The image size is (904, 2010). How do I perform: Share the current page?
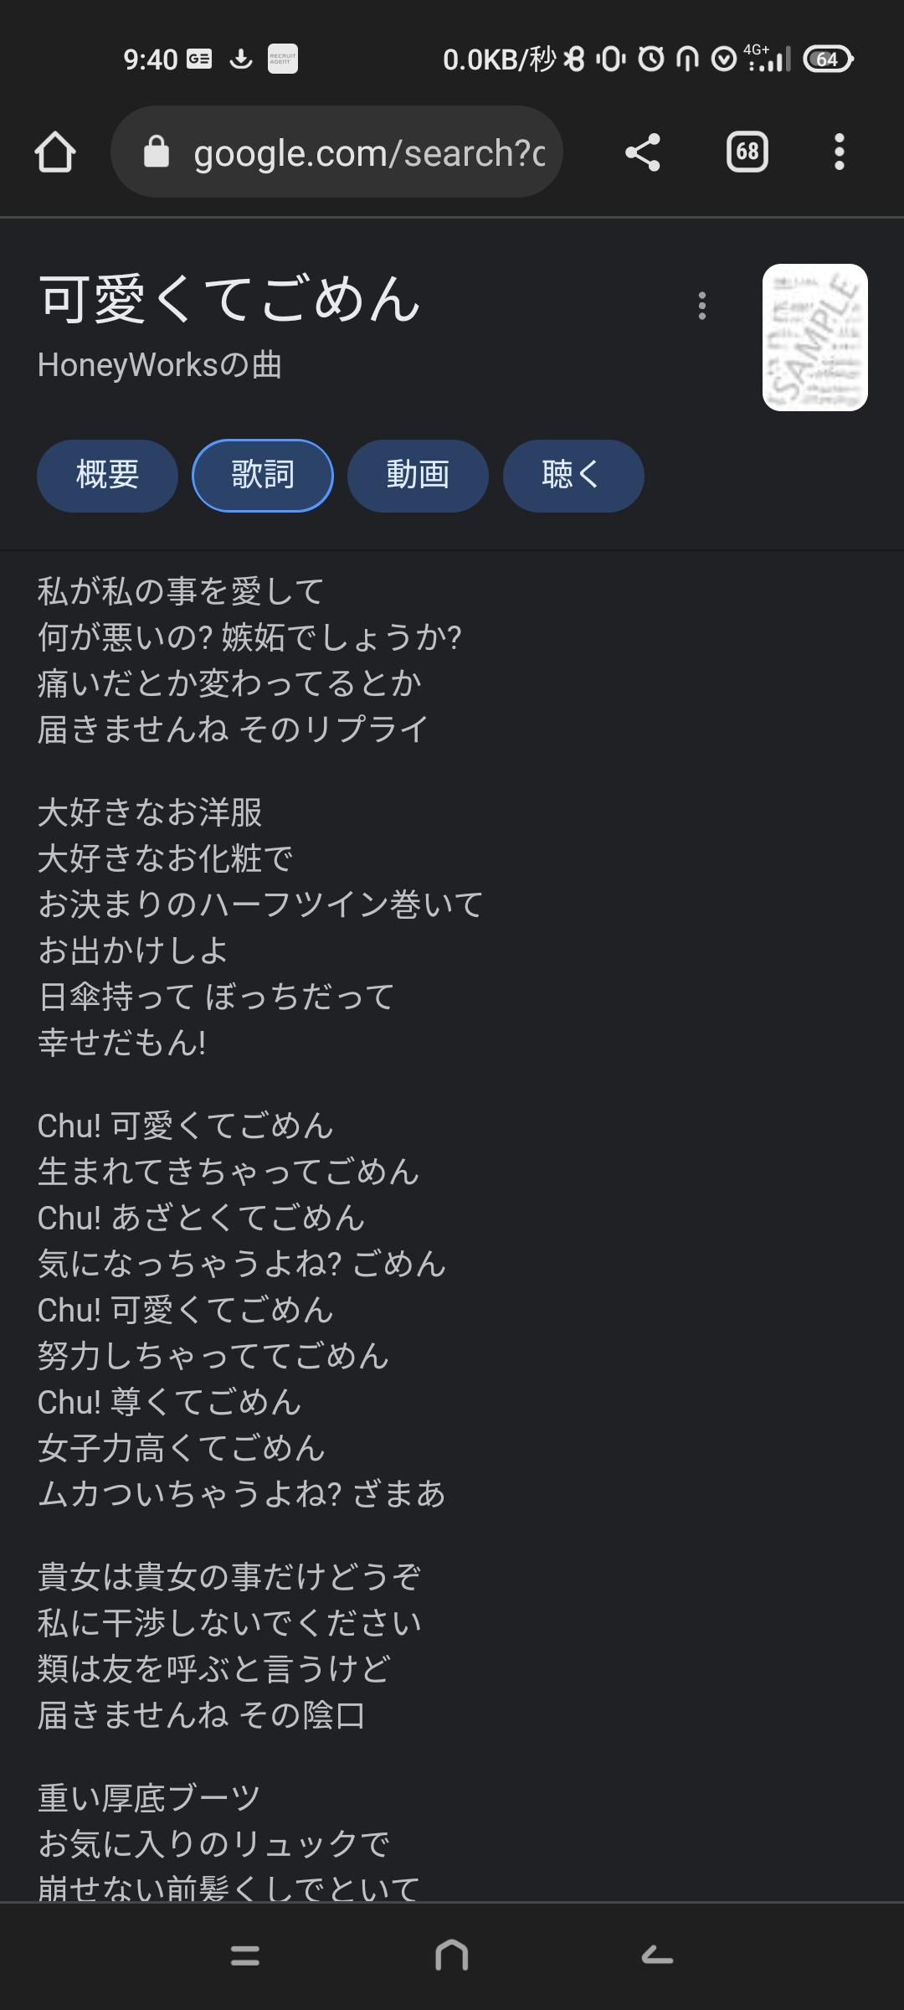click(643, 152)
